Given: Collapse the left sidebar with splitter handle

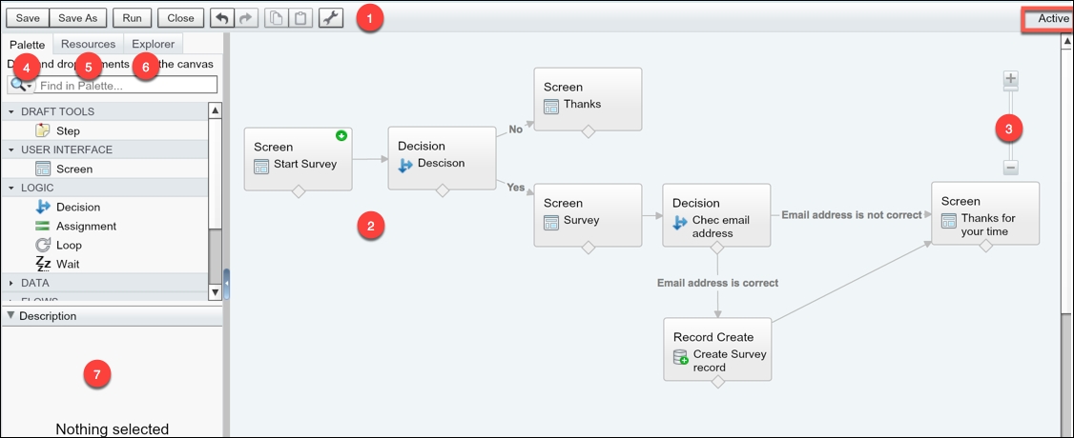Looking at the screenshot, I should [226, 284].
